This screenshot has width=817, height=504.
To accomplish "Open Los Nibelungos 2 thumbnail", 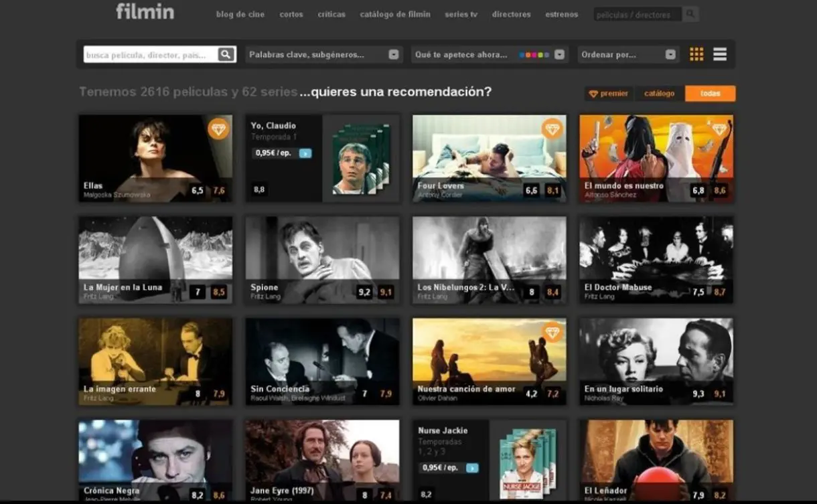I will [x=489, y=260].
